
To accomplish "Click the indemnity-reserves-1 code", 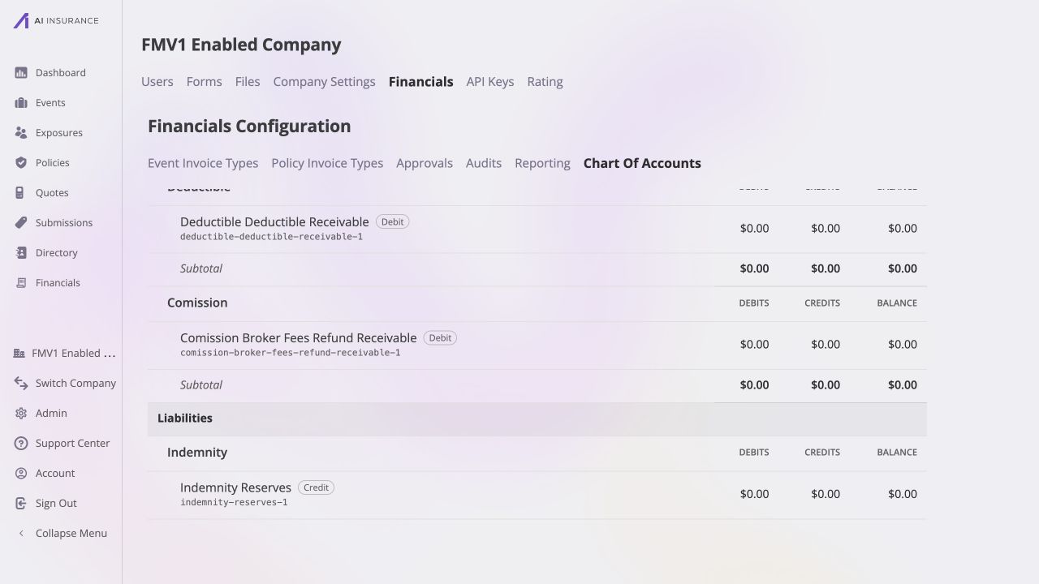I will (x=234, y=503).
